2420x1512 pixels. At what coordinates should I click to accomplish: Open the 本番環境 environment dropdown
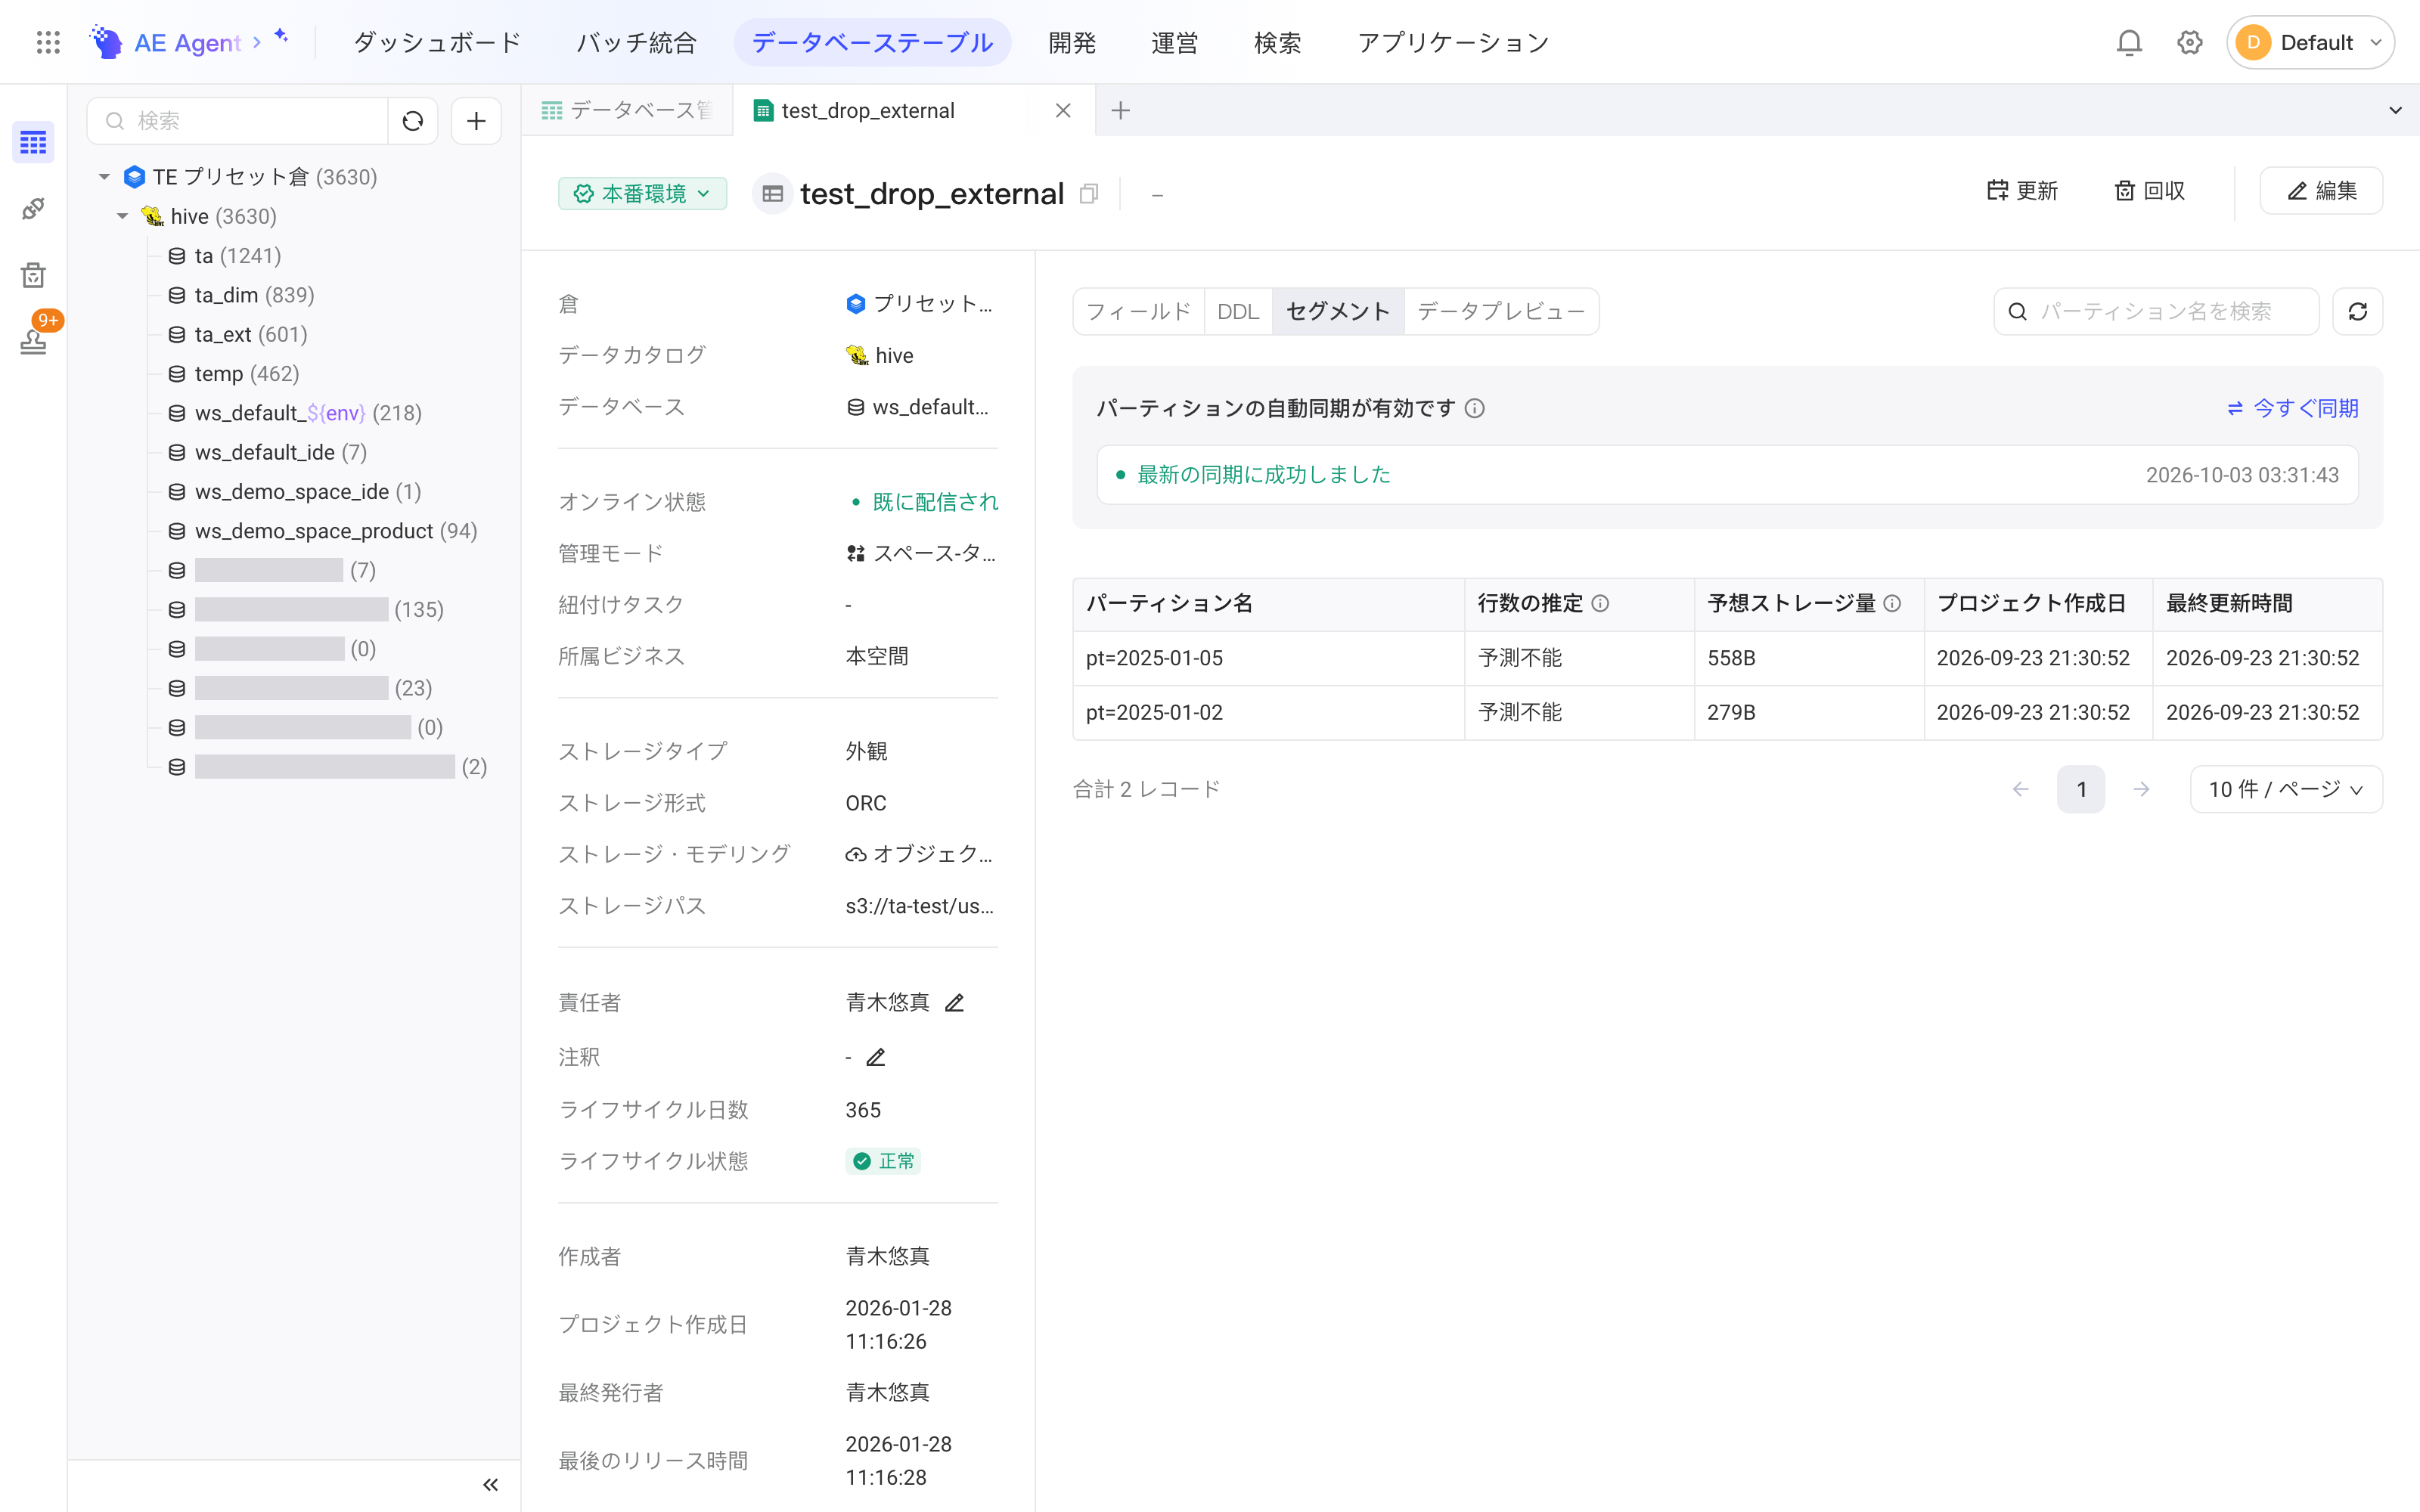click(x=643, y=194)
